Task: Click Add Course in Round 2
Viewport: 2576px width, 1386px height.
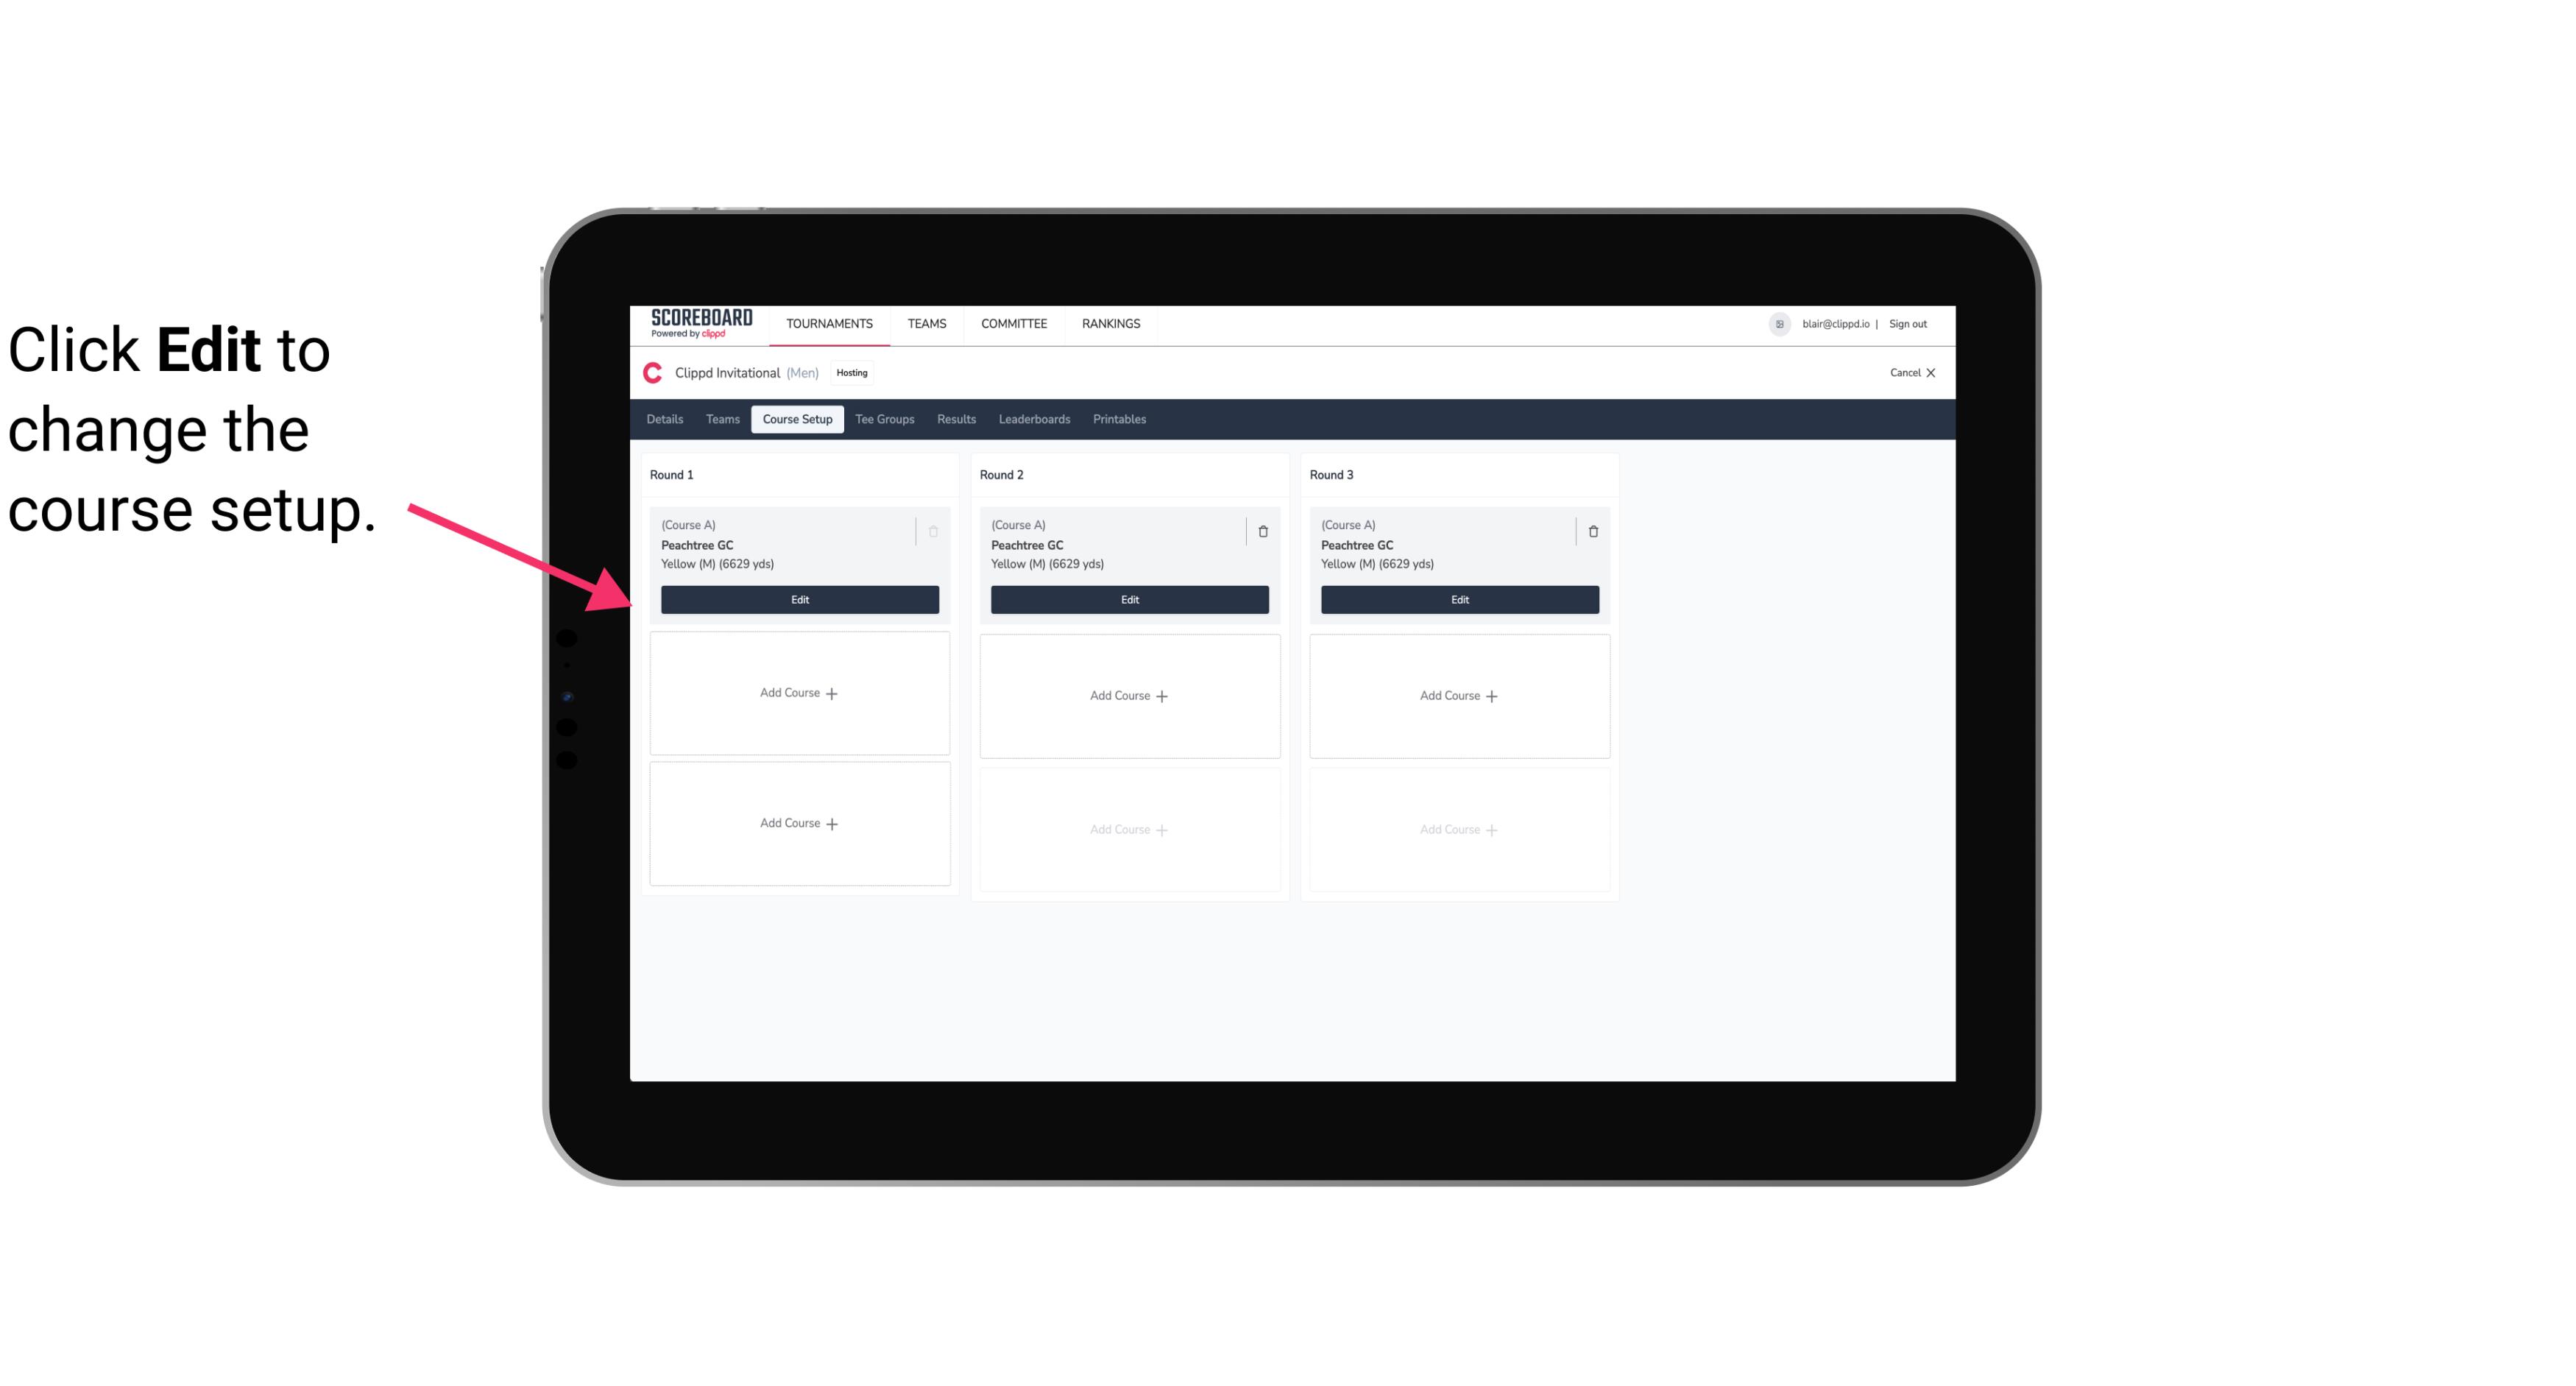Action: [1128, 695]
